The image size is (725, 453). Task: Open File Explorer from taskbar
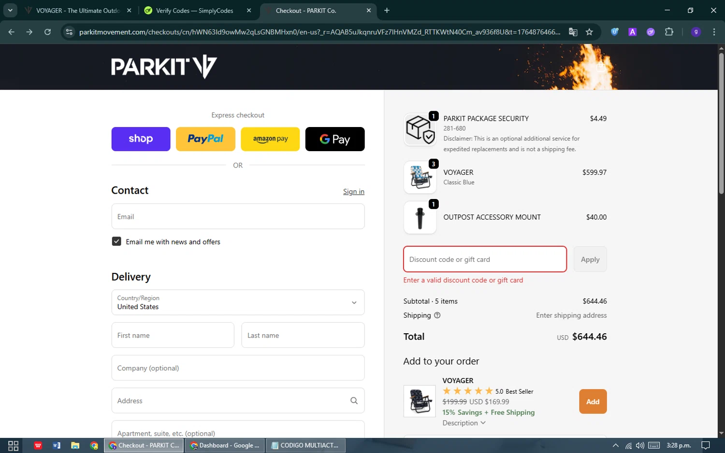pos(75,445)
